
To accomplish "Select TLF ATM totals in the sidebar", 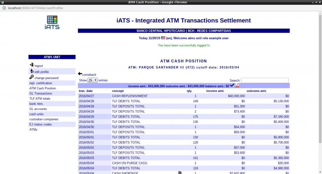I will [x=40, y=98].
